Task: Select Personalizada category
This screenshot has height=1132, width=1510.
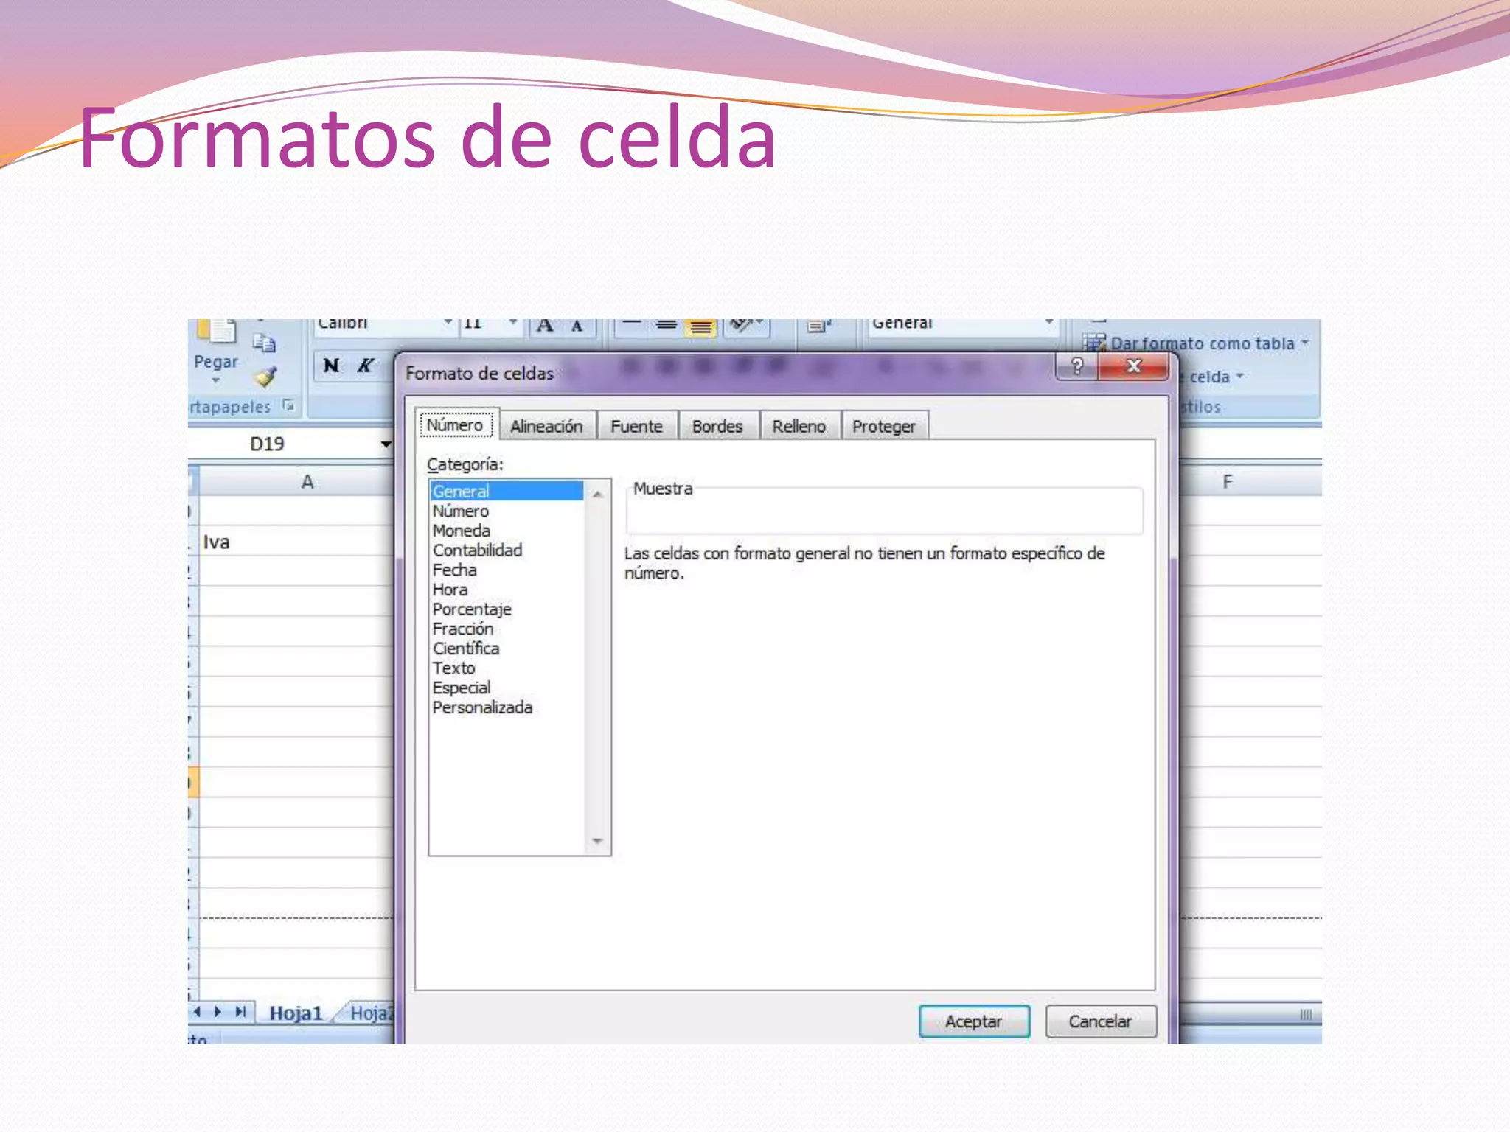Action: point(507,707)
